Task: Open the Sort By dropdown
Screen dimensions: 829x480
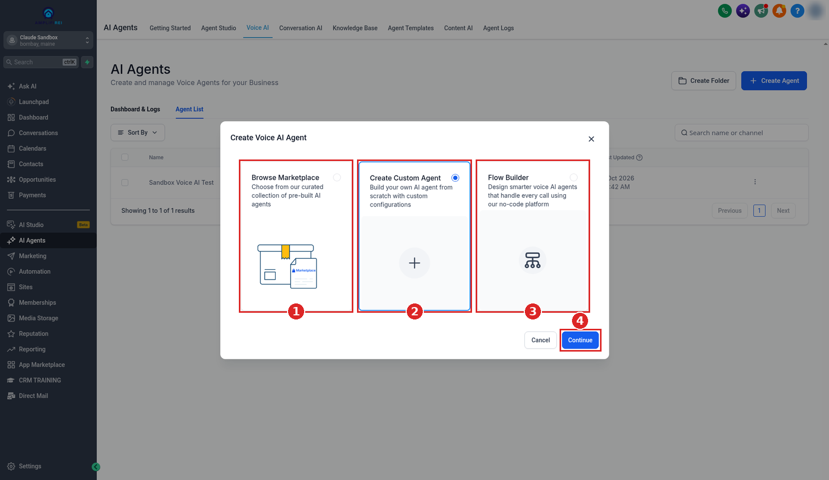Action: click(138, 133)
